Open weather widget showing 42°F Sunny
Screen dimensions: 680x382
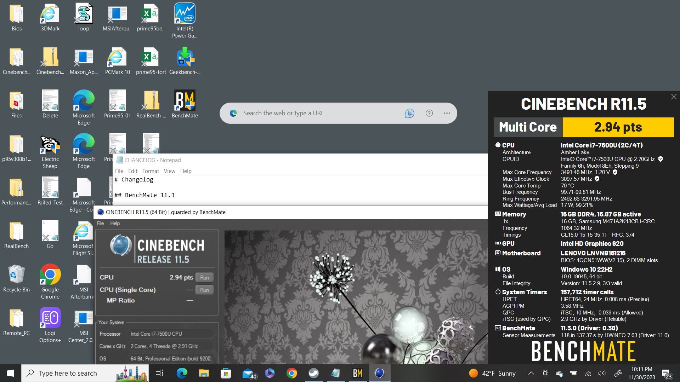coord(493,374)
